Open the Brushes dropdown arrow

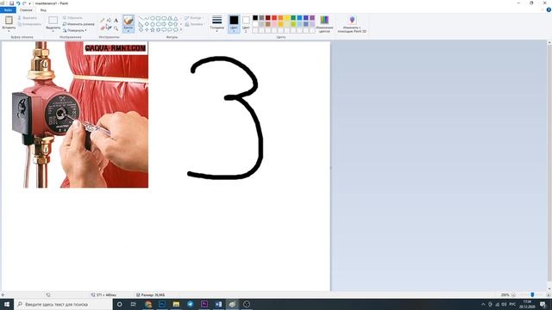click(129, 31)
